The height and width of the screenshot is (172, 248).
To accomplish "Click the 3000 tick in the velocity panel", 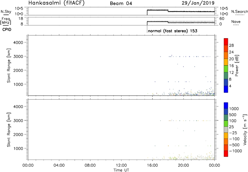I will pyautogui.click(x=18, y=120).
